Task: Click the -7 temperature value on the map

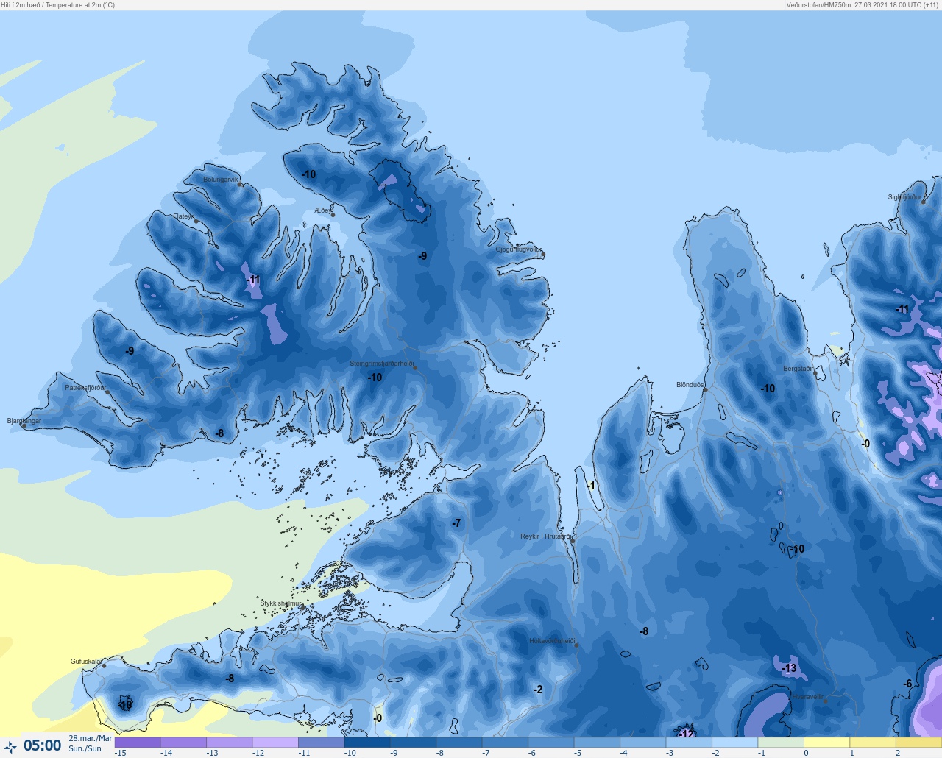Action: click(456, 523)
